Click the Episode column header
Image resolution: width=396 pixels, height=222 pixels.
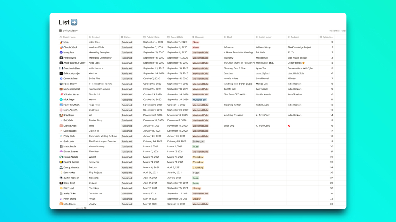tap(326, 37)
